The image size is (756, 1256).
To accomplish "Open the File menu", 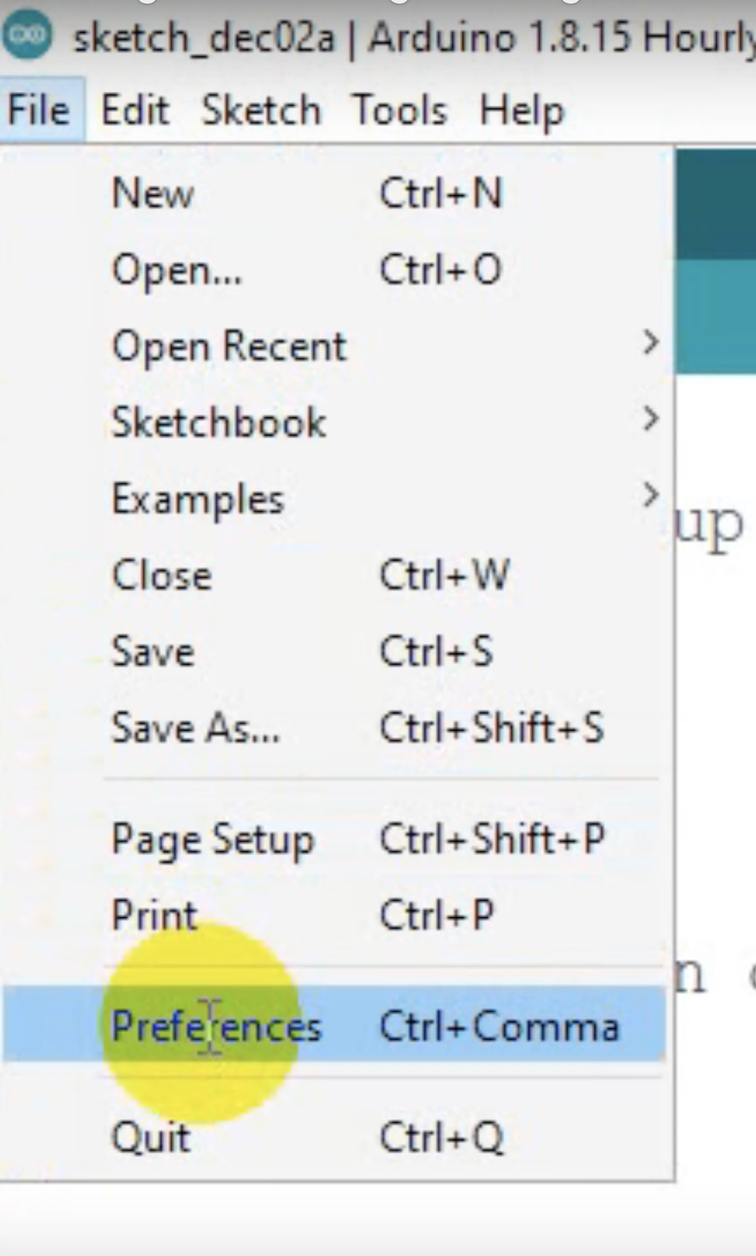I will coord(39,110).
